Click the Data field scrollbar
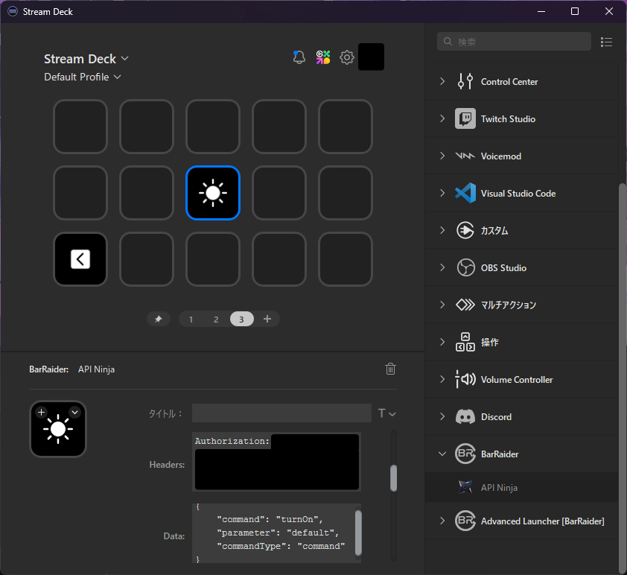This screenshot has width=627, height=575. [x=358, y=533]
